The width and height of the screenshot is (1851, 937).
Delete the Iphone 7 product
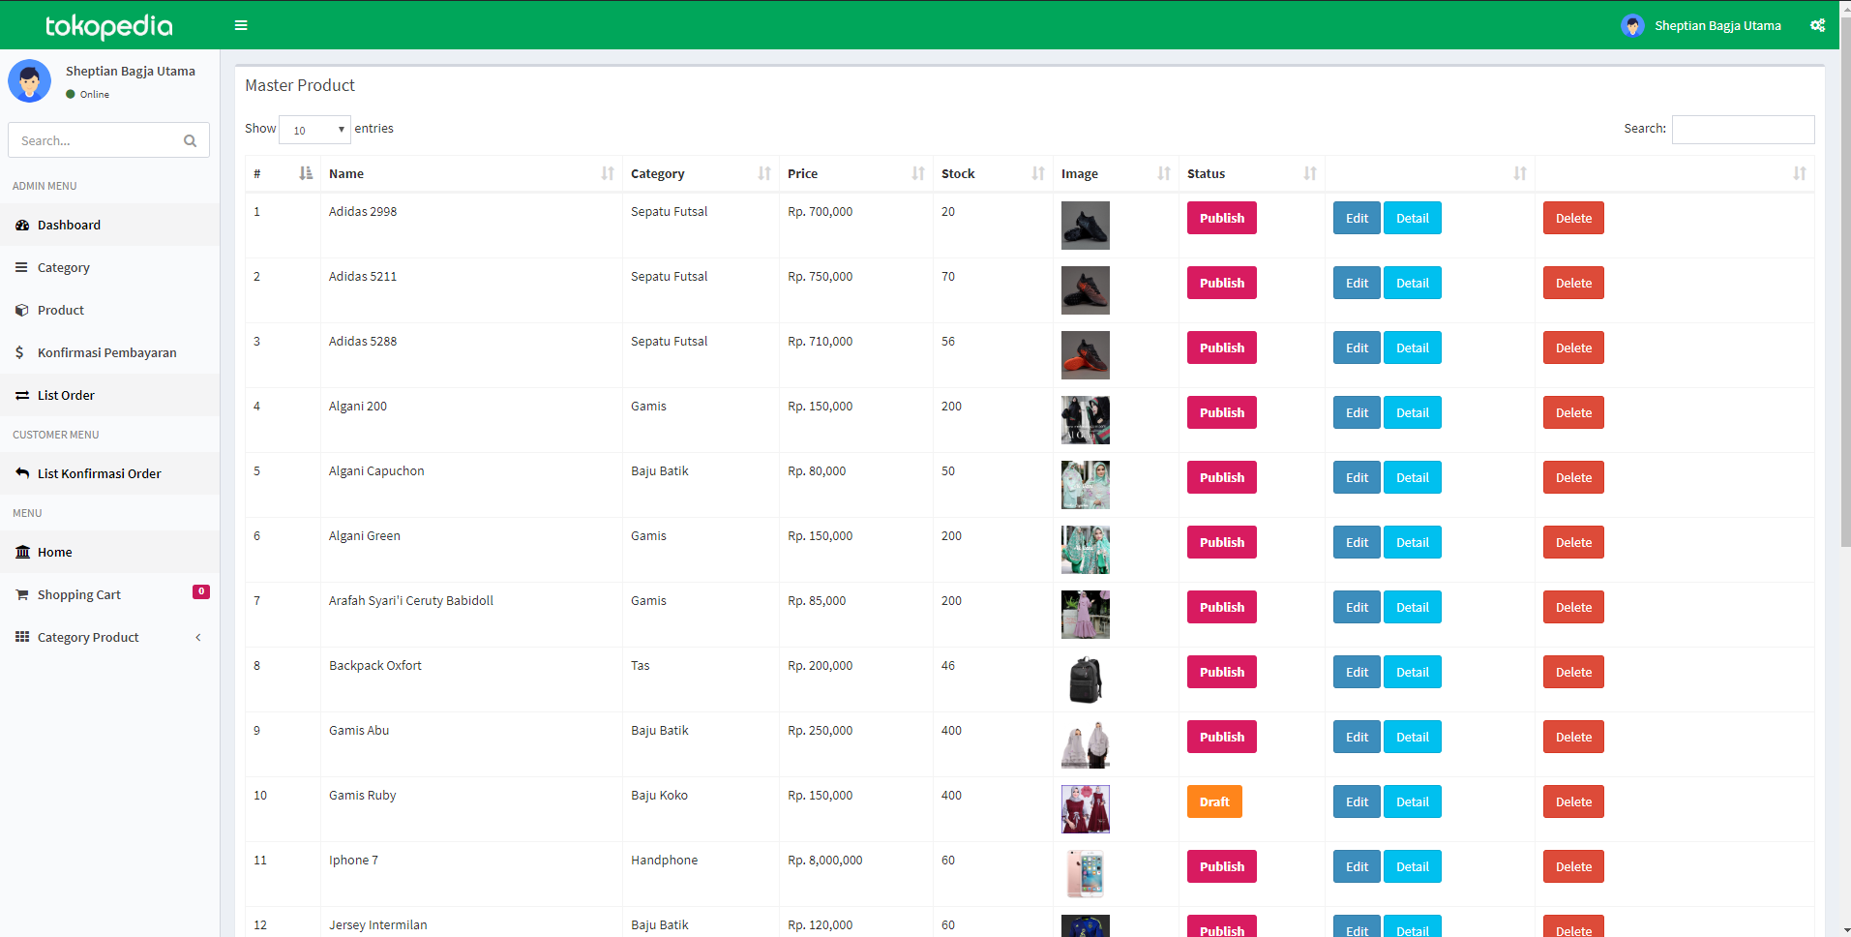click(1572, 866)
